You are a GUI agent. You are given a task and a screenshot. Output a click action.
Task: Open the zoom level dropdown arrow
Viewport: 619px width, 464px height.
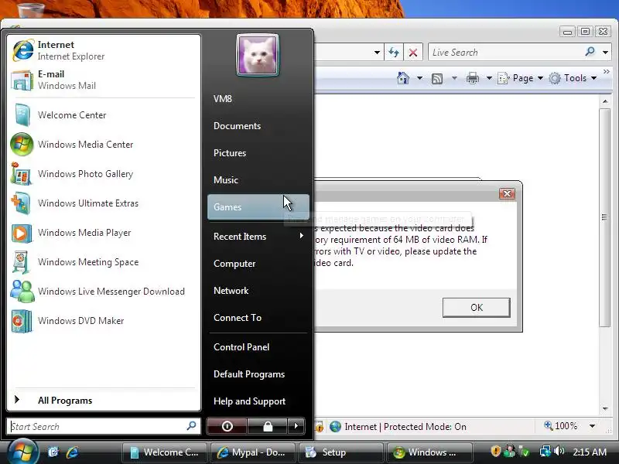click(592, 426)
